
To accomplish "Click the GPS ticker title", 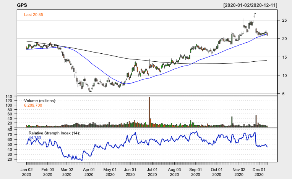I will point(22,5).
